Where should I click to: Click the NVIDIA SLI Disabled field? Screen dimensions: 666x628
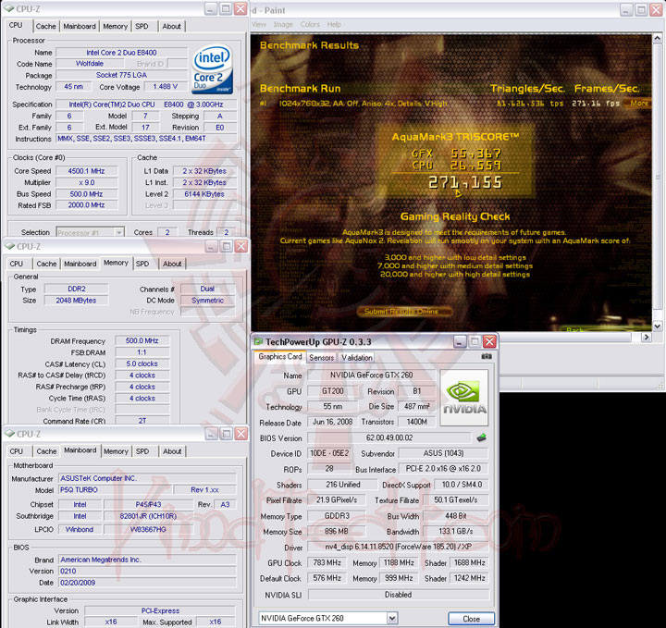398,595
